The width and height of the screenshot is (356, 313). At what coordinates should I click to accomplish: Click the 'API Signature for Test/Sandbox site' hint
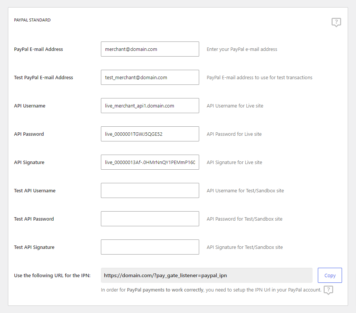click(x=245, y=247)
